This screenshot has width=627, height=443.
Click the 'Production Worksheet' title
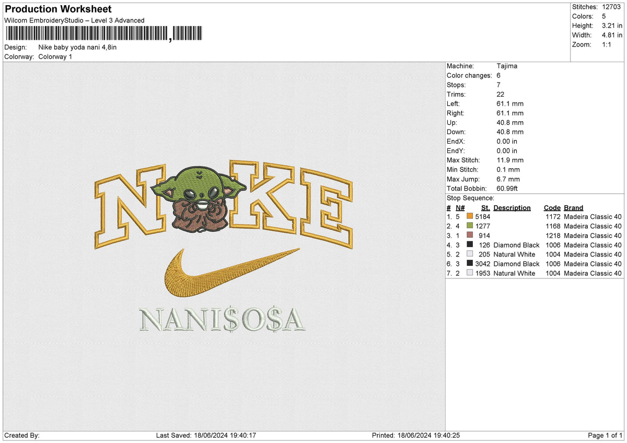coord(58,9)
